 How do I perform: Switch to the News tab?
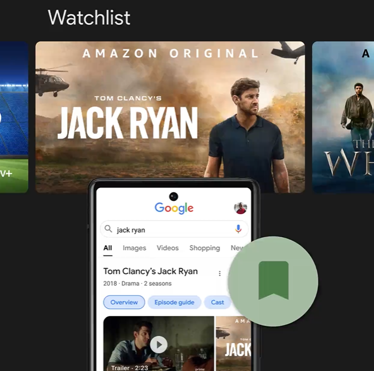pos(237,248)
